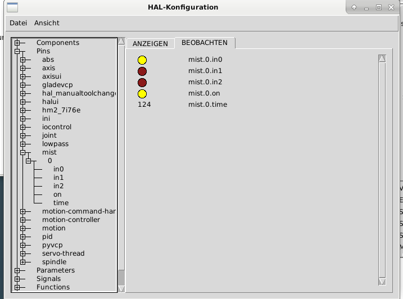Click watch panel scrollbar down arrow
403x299 pixels.
[x=382, y=282]
